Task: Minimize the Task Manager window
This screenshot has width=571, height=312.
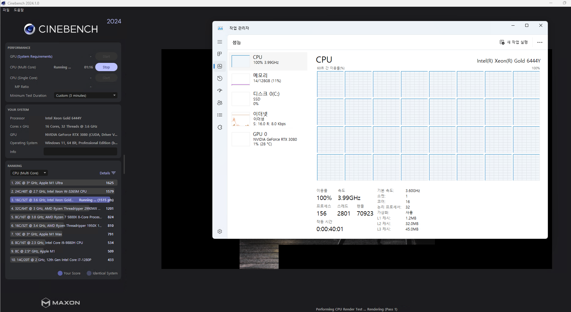Action: [x=513, y=25]
